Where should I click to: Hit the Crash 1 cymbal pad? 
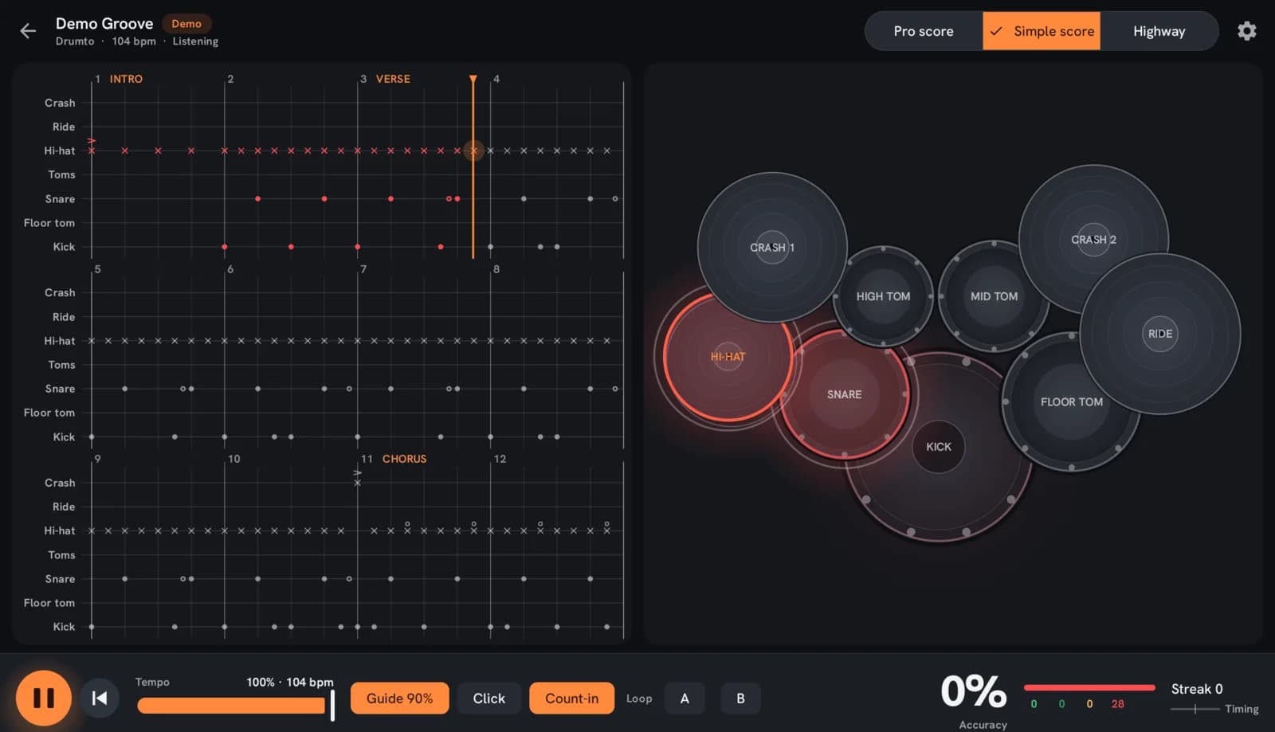pyautogui.click(x=771, y=247)
